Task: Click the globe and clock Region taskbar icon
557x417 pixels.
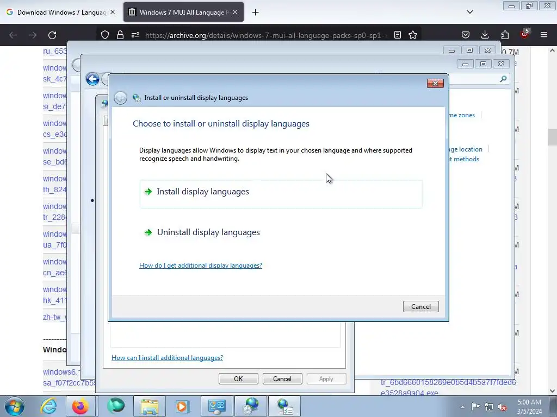Action: pos(251,406)
